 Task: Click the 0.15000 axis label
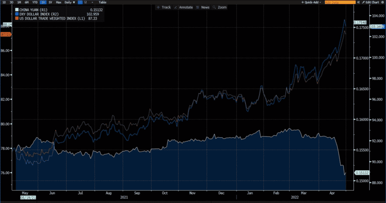tap(363, 181)
